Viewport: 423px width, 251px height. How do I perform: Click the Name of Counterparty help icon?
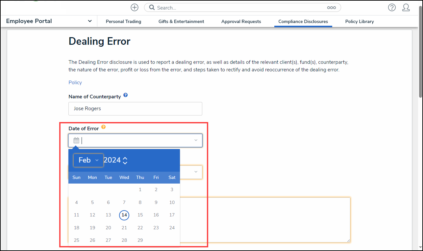[x=125, y=95]
